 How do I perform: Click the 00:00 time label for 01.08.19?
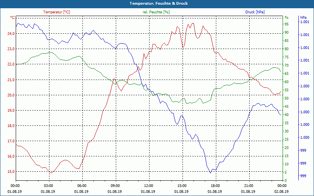pyautogui.click(x=15, y=186)
